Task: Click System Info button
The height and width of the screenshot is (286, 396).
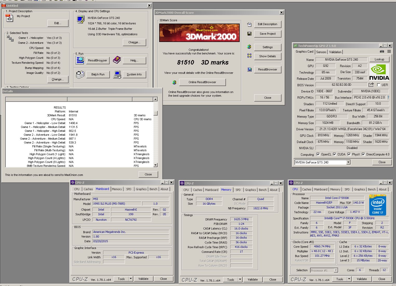Action: pyautogui.click(x=134, y=74)
